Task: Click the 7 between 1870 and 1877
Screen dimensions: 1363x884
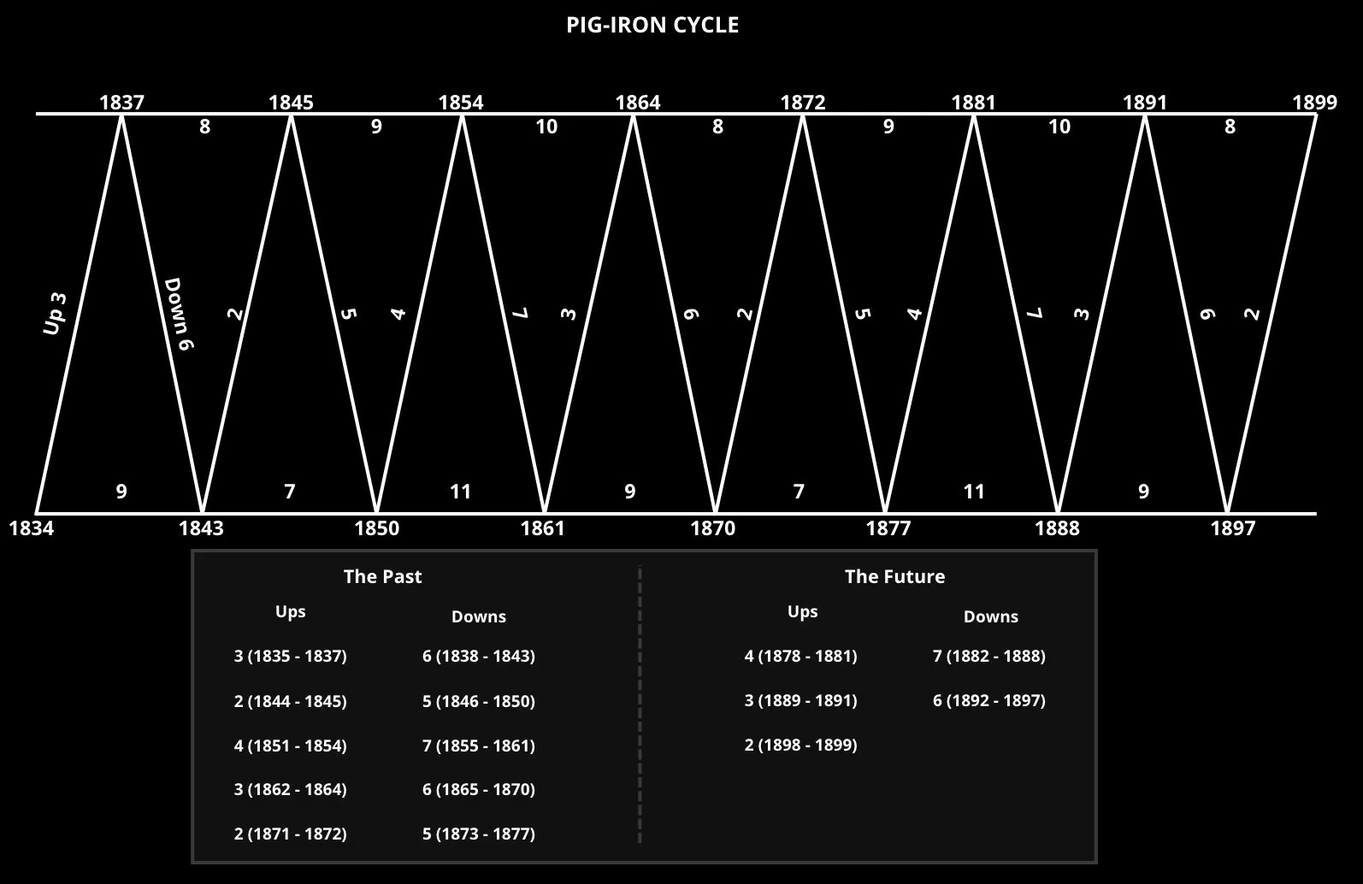Action: [x=799, y=492]
